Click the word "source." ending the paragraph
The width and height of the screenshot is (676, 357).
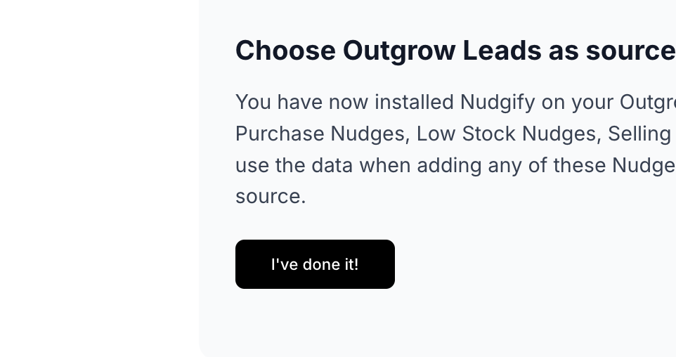pyautogui.click(x=271, y=197)
